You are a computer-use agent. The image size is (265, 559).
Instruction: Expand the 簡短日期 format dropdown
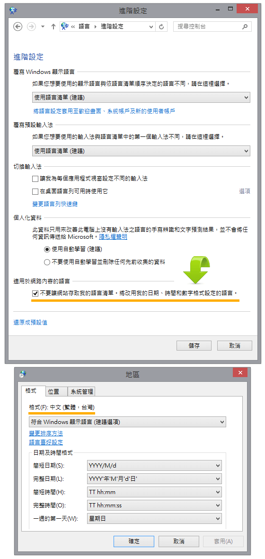click(x=154, y=465)
